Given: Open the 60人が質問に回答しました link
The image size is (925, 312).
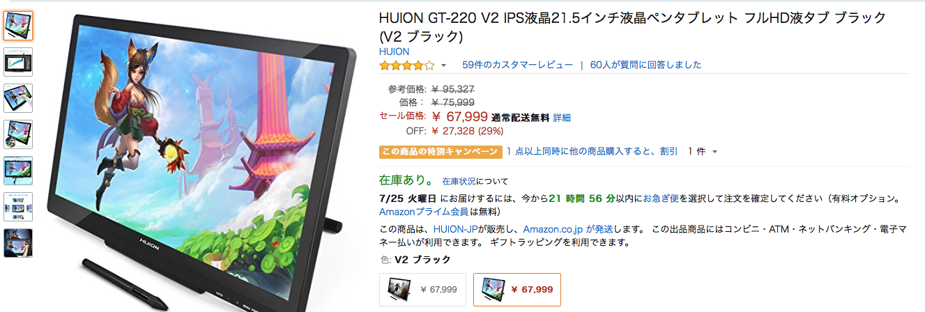Looking at the screenshot, I should (x=645, y=65).
